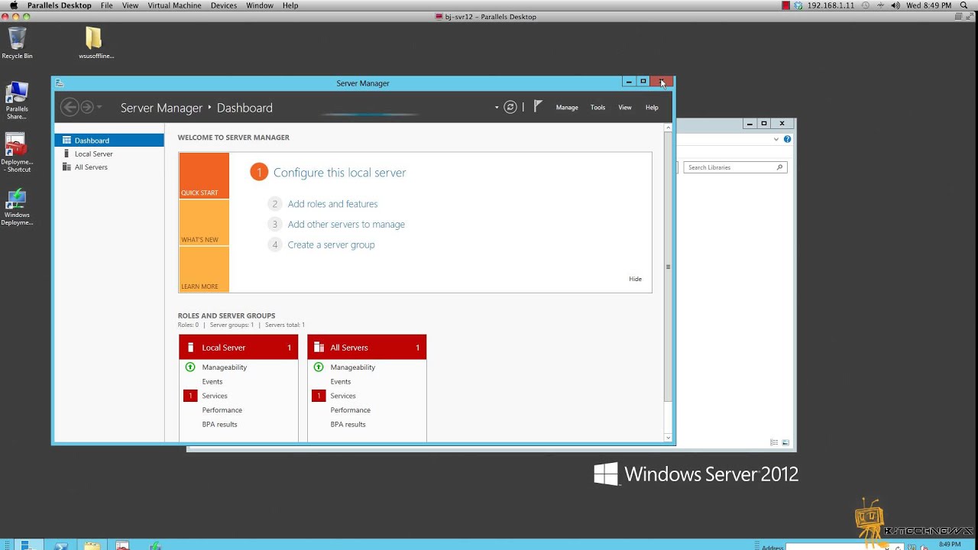
Task: Click the blue Help icon in Libraries window
Action: pos(787,139)
